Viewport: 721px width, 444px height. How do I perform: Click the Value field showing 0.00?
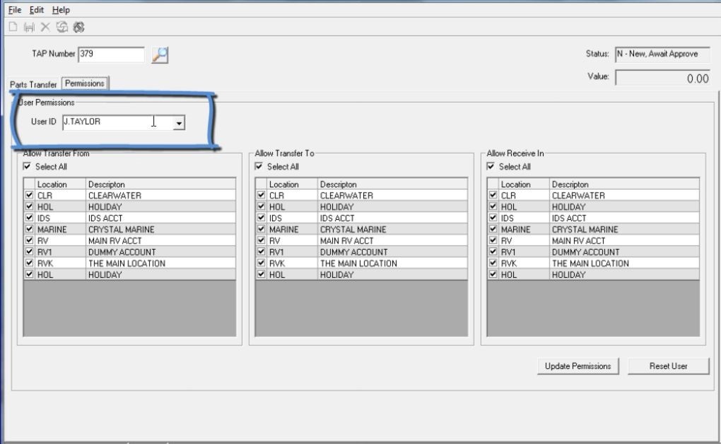click(x=662, y=78)
